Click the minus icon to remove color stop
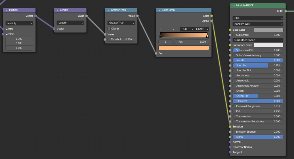 point(166,29)
